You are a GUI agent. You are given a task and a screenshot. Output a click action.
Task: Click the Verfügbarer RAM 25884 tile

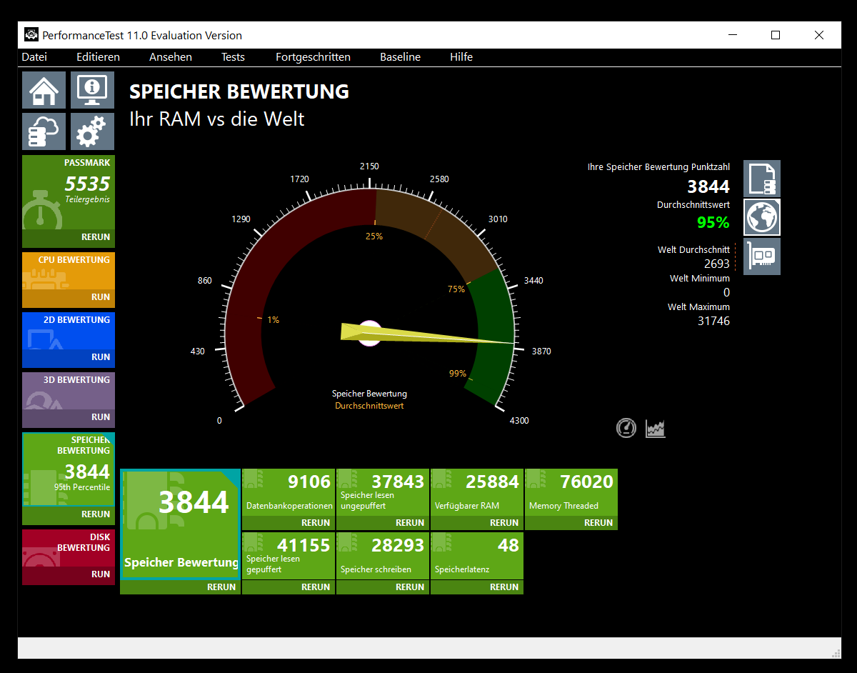point(477,492)
